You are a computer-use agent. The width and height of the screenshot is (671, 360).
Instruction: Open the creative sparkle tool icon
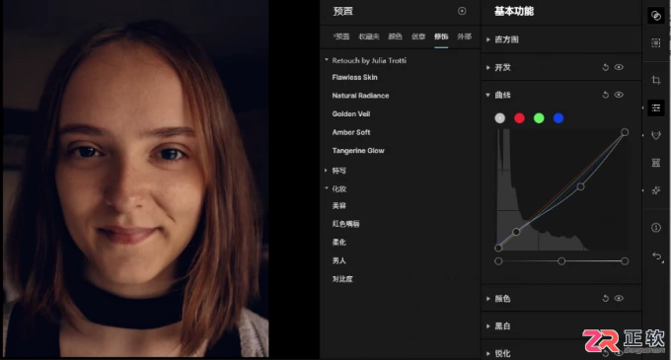655,190
